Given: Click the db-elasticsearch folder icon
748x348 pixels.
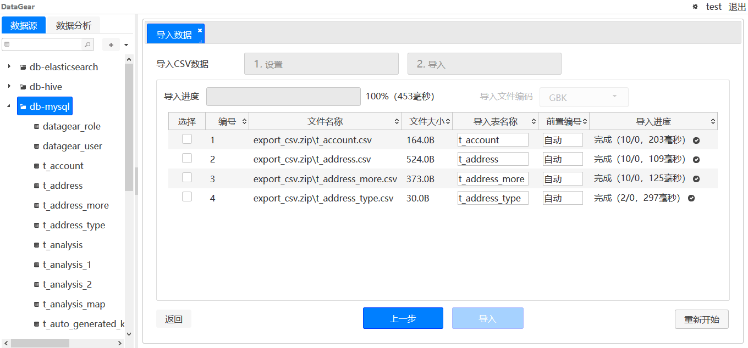Looking at the screenshot, I should click(22, 67).
